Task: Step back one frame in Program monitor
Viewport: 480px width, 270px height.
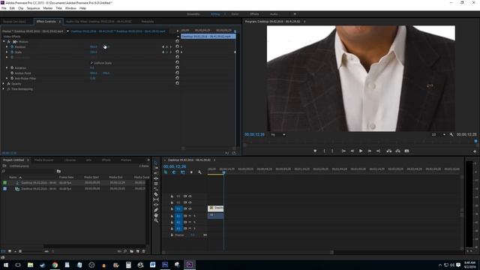Action: pos(352,151)
